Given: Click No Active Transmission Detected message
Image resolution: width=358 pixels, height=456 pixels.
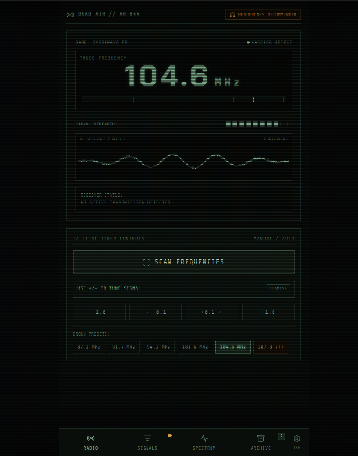Looking at the screenshot, I should pos(126,203).
